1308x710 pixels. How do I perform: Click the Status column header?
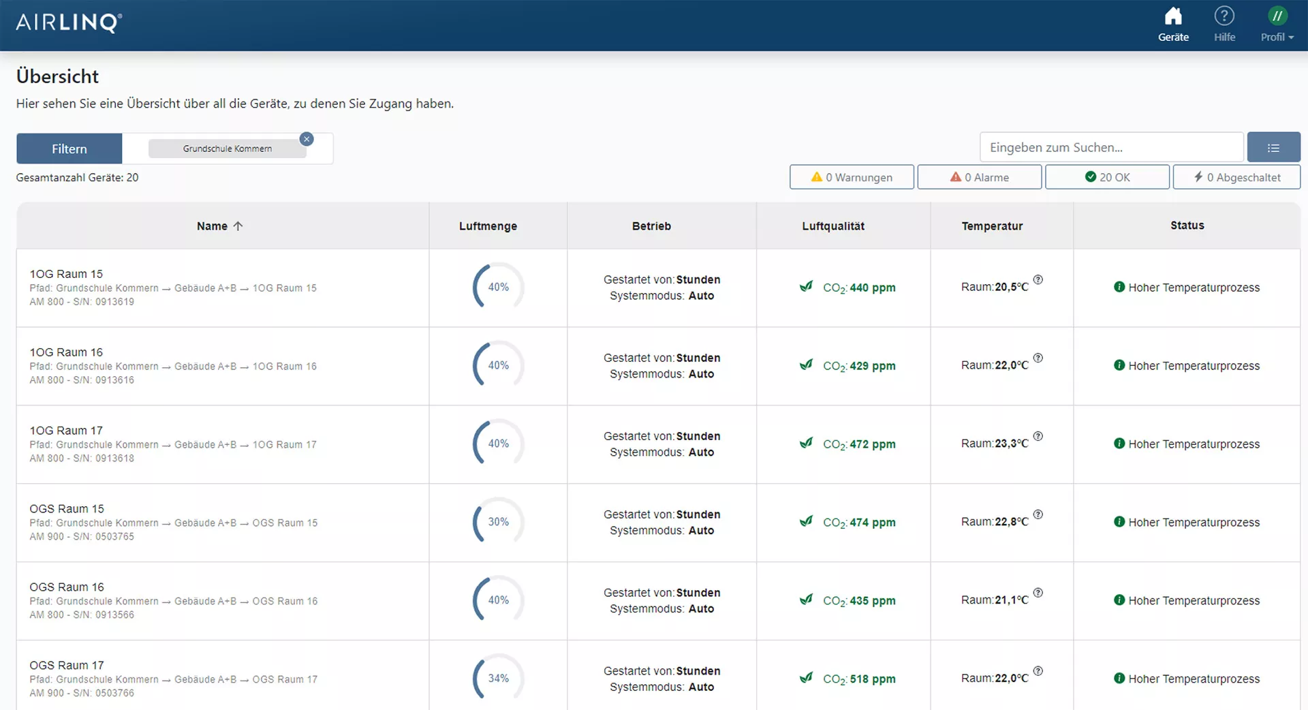1187,226
